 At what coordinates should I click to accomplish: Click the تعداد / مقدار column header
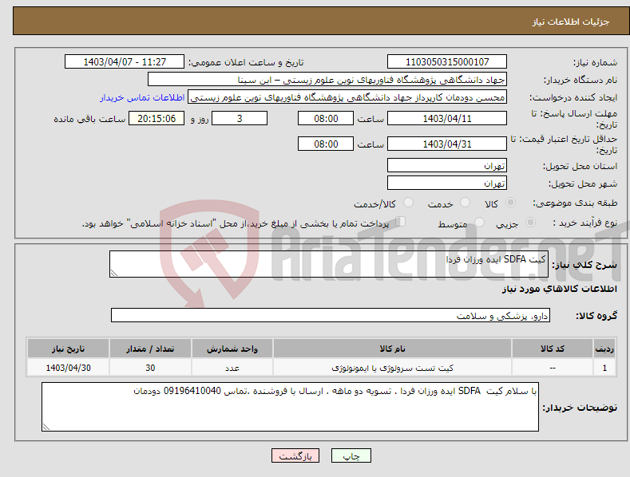(x=150, y=349)
